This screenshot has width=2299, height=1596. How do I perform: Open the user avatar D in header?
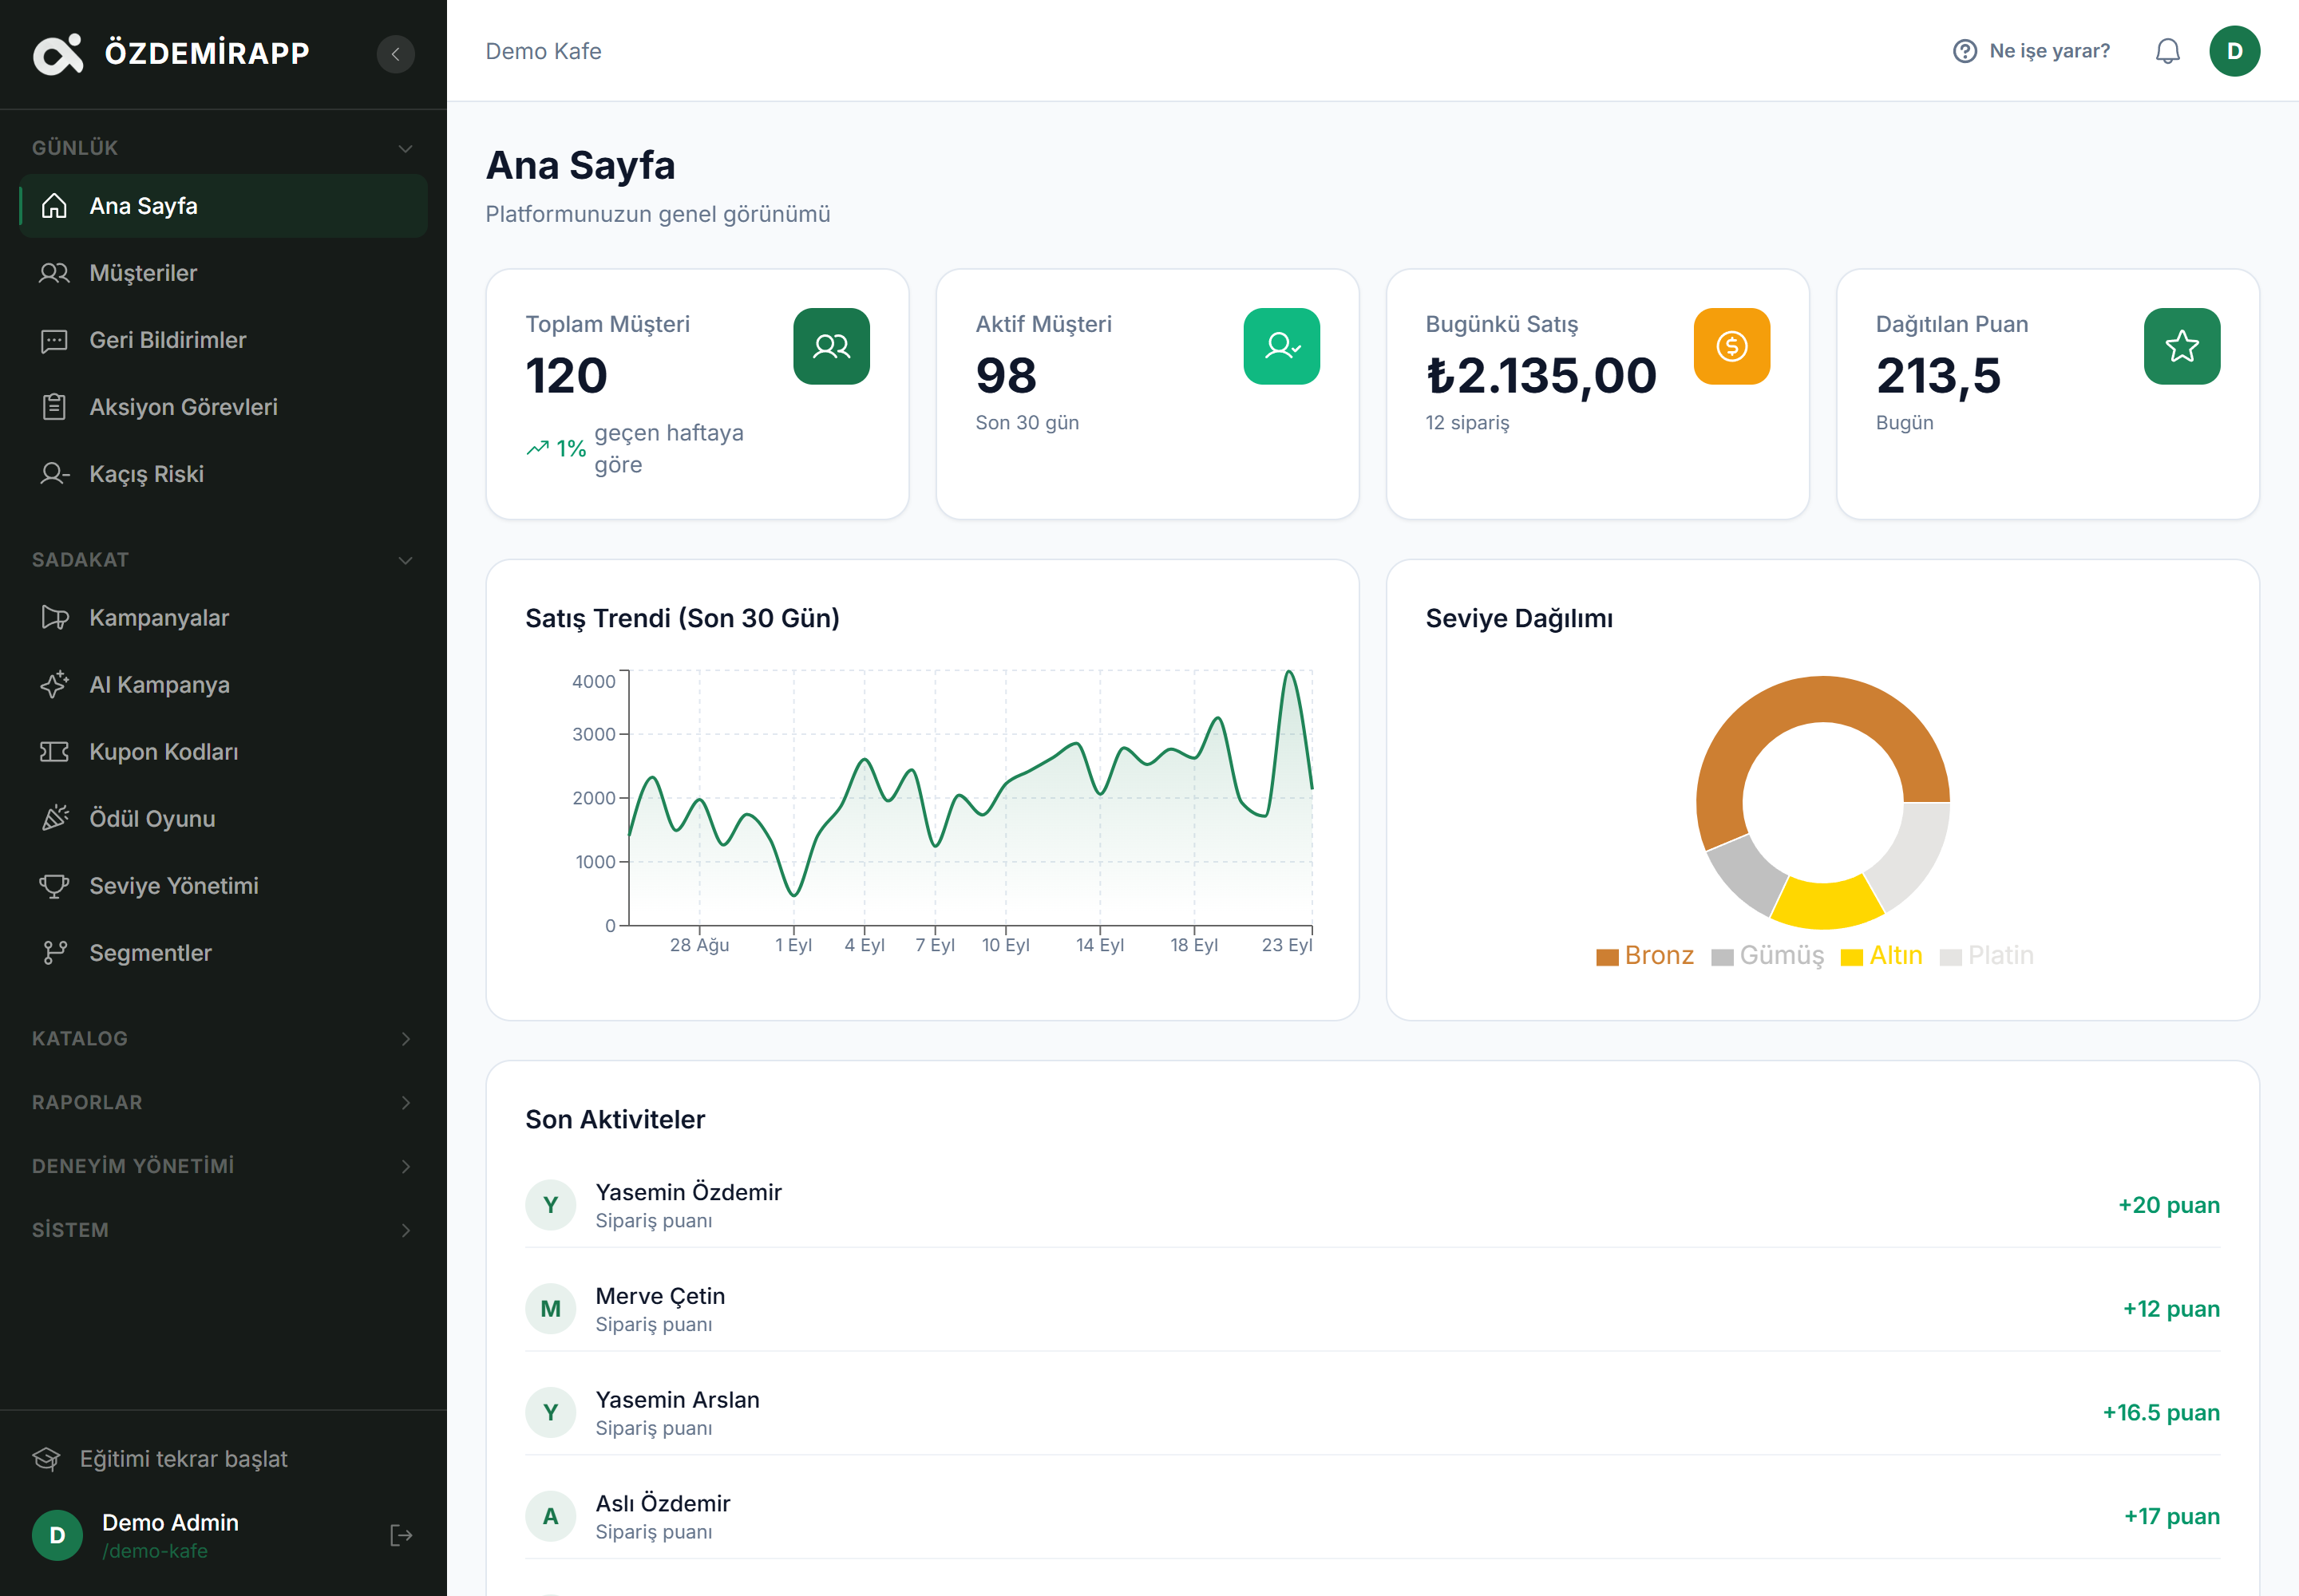coord(2234,51)
